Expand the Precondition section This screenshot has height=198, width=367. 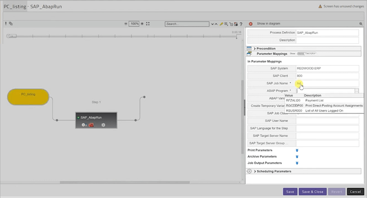click(255, 48)
